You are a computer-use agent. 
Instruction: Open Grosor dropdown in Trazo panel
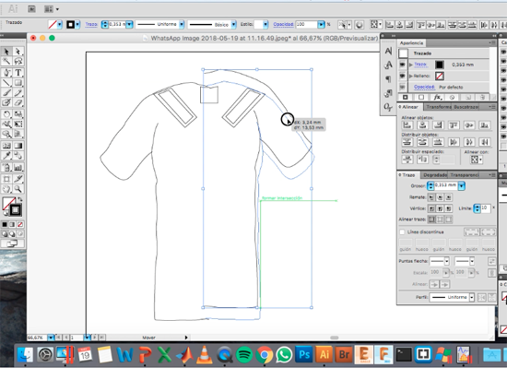pos(462,185)
